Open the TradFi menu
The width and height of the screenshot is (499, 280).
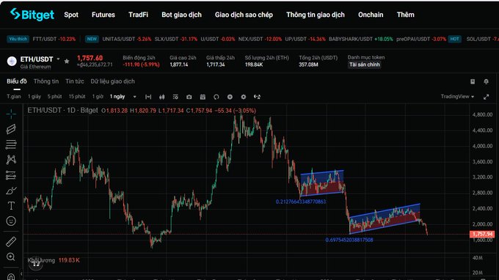(x=138, y=15)
